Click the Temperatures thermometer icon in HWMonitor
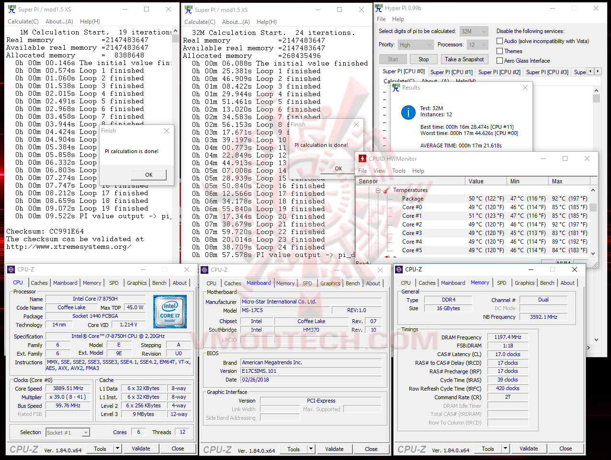 [x=386, y=190]
